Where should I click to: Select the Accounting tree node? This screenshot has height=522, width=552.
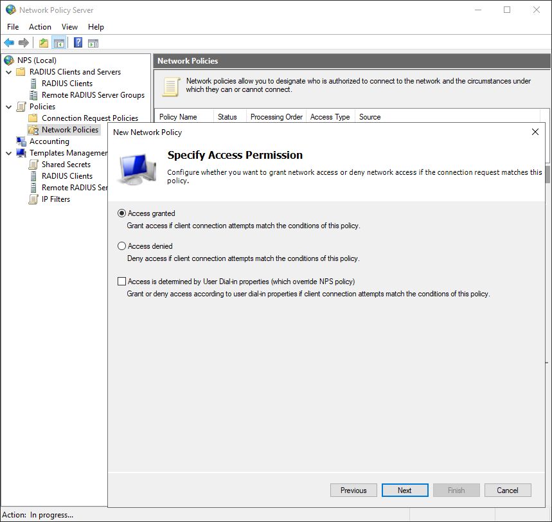point(49,141)
